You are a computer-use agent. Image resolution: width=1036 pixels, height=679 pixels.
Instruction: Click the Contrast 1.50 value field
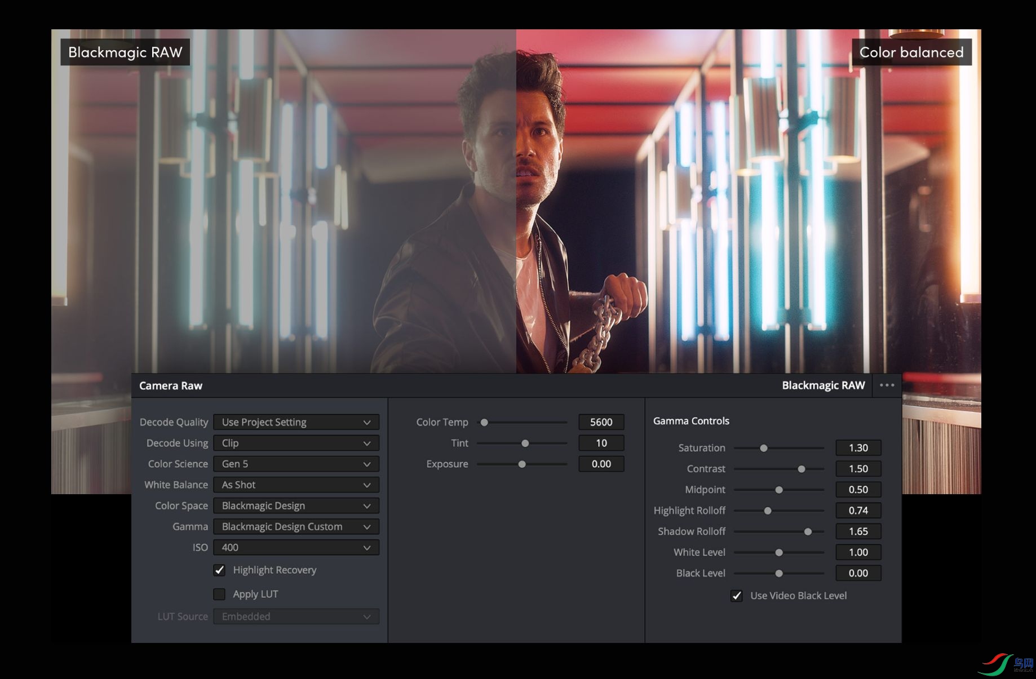(858, 469)
